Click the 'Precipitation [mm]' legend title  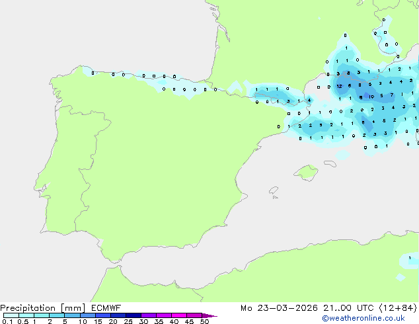43,308
